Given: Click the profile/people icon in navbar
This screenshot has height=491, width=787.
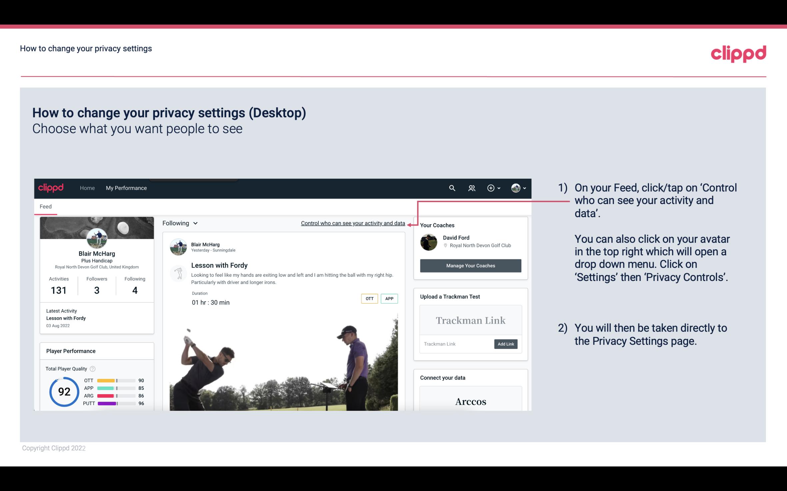Looking at the screenshot, I should (471, 187).
